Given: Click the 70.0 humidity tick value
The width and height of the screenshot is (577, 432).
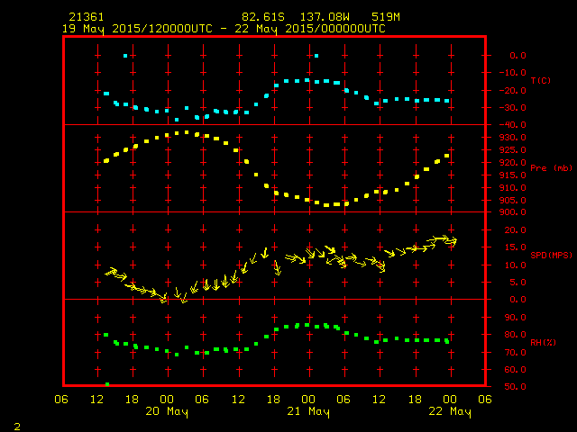Looking at the screenshot, I should click(x=515, y=353).
